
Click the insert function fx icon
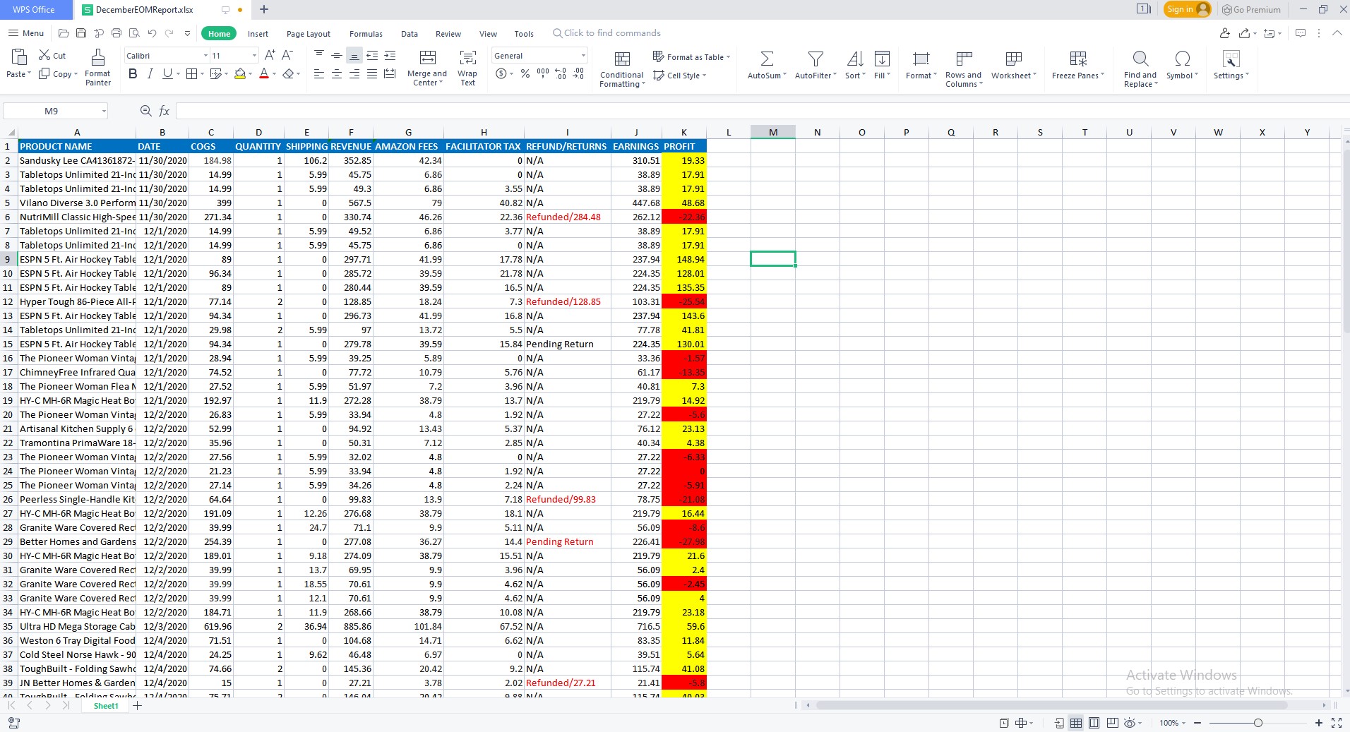(164, 111)
